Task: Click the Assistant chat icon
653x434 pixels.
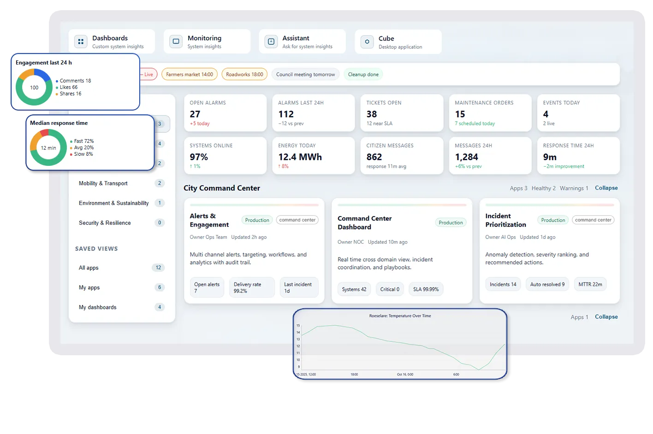Action: [x=271, y=41]
